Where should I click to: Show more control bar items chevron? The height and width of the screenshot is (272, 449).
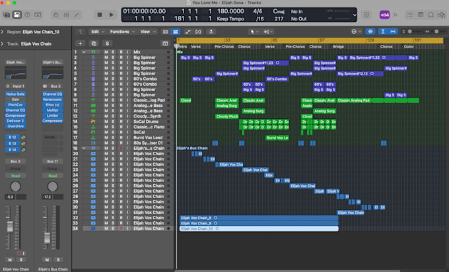395,15
